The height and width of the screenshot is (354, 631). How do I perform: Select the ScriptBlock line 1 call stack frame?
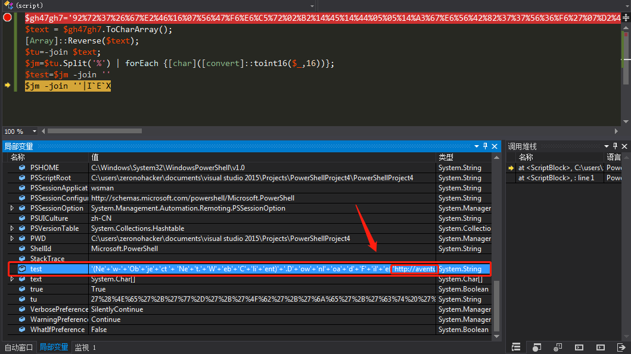click(564, 178)
